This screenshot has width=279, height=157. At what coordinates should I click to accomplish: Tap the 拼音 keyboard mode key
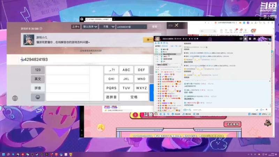click(x=38, y=88)
